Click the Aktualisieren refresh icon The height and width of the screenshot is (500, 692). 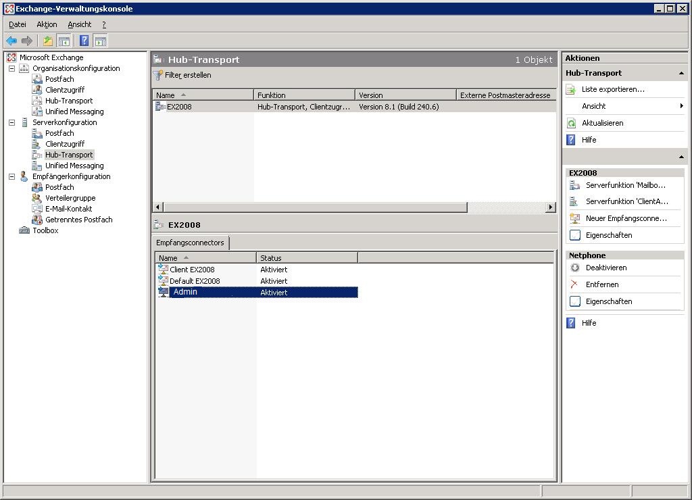pyautogui.click(x=572, y=123)
